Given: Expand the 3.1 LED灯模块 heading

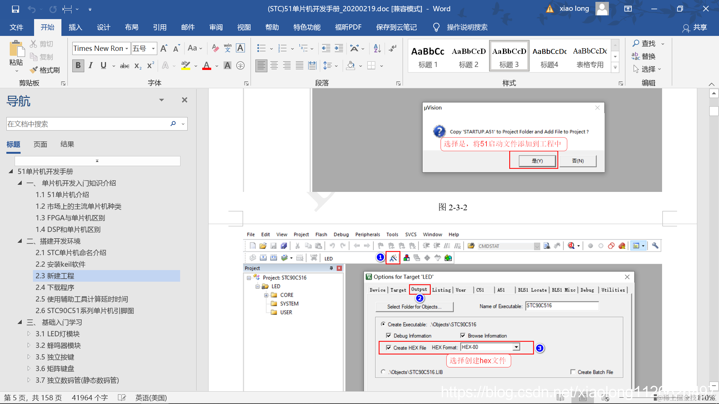Looking at the screenshot, I should (x=29, y=334).
